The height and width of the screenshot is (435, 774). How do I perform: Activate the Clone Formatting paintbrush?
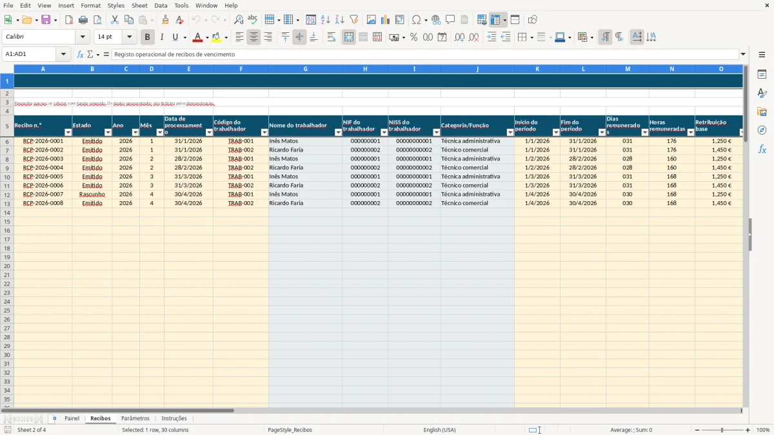[166, 20]
